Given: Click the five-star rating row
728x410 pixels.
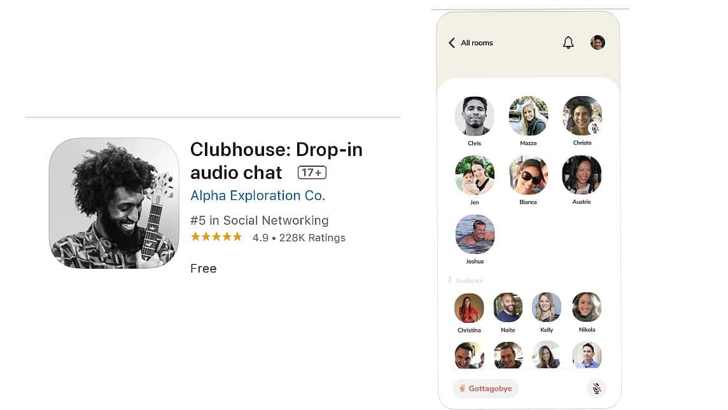Looking at the screenshot, I should 216,237.
